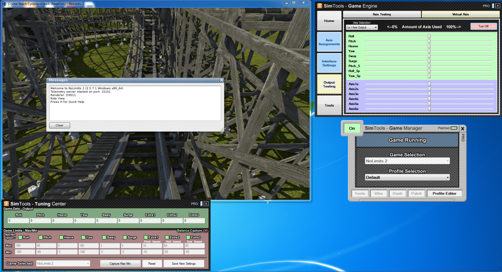Toggle the Heave Max/Min option checkbox
This screenshot has height=272, width=502.
61,238
